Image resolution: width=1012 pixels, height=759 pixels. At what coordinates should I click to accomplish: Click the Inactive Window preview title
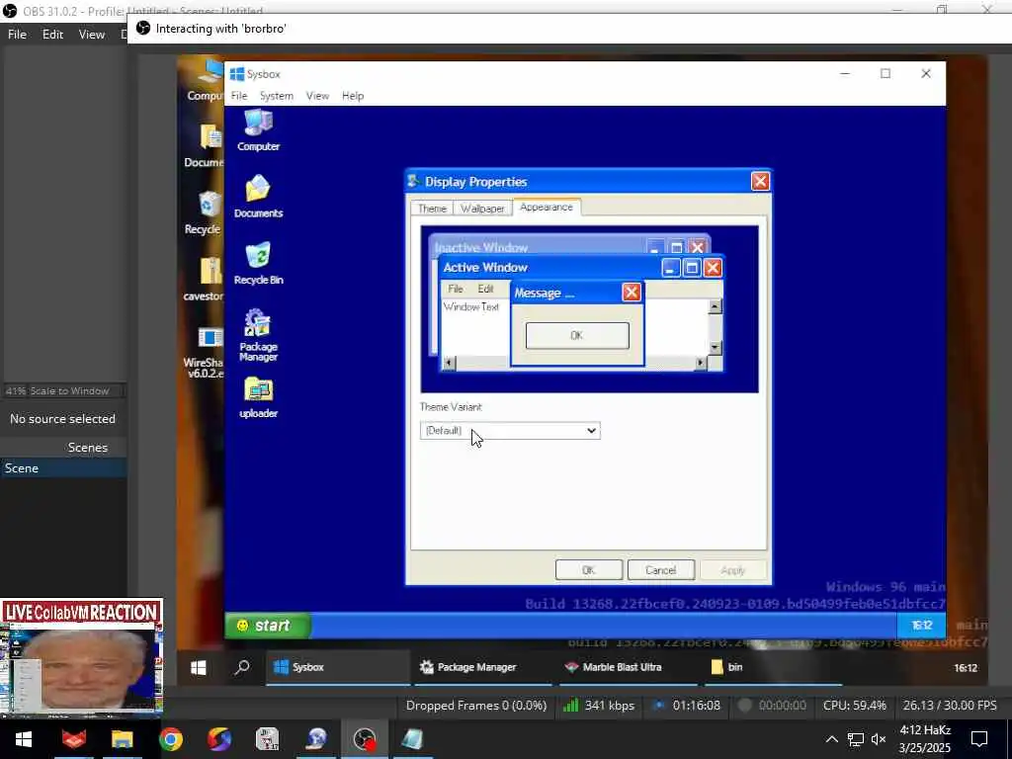(x=481, y=247)
